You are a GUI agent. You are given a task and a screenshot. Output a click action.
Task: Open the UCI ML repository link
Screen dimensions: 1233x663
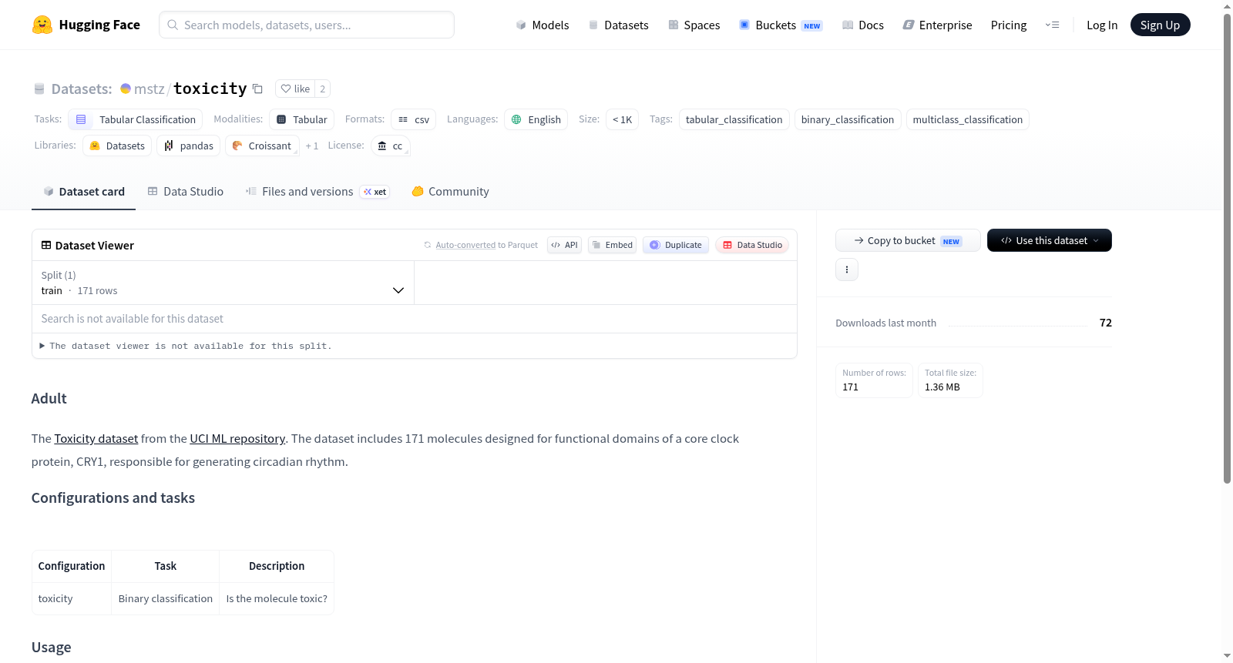pos(237,438)
